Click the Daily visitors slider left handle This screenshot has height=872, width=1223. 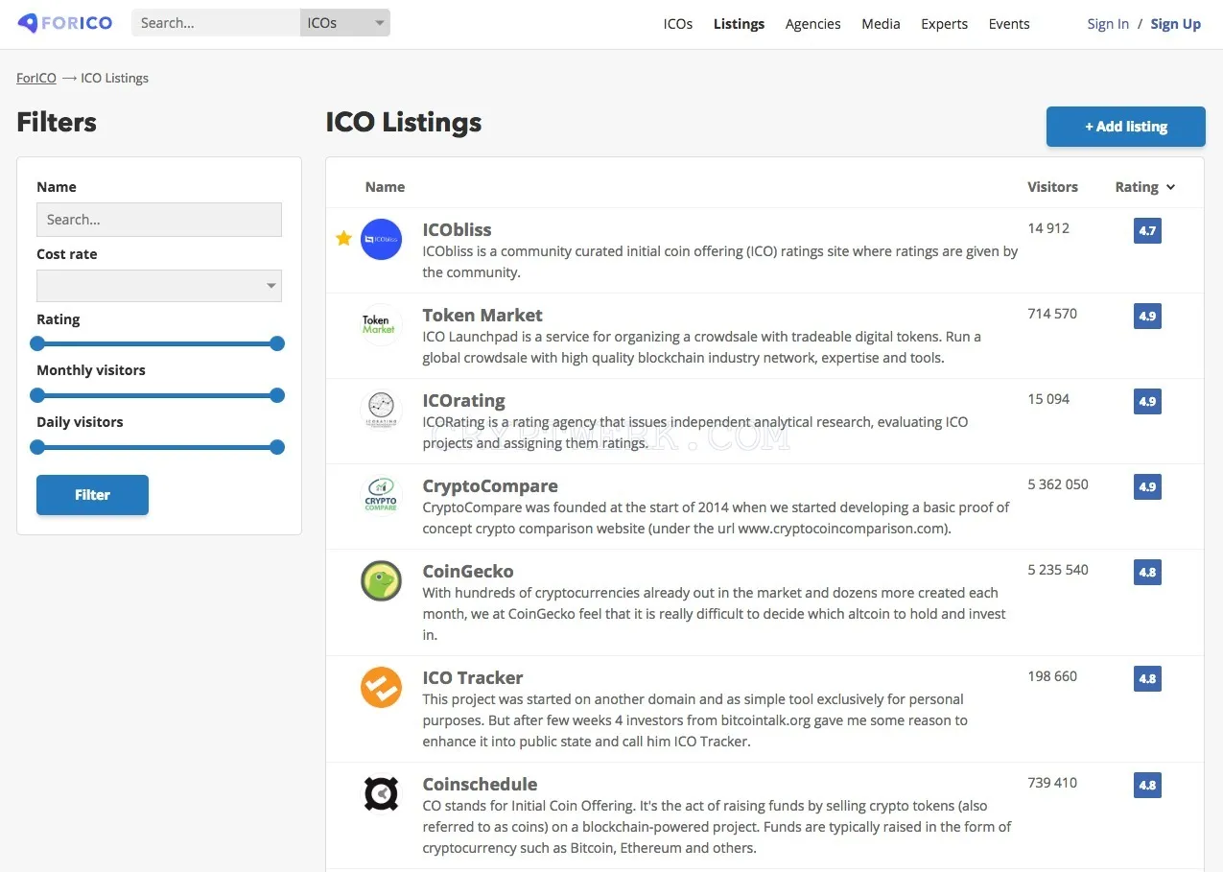pos(37,447)
